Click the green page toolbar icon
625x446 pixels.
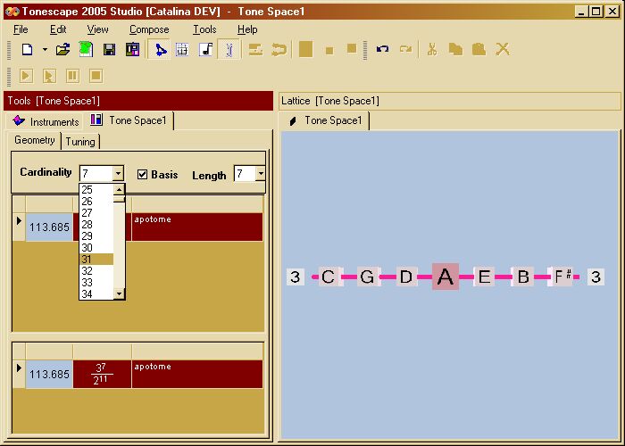86,49
